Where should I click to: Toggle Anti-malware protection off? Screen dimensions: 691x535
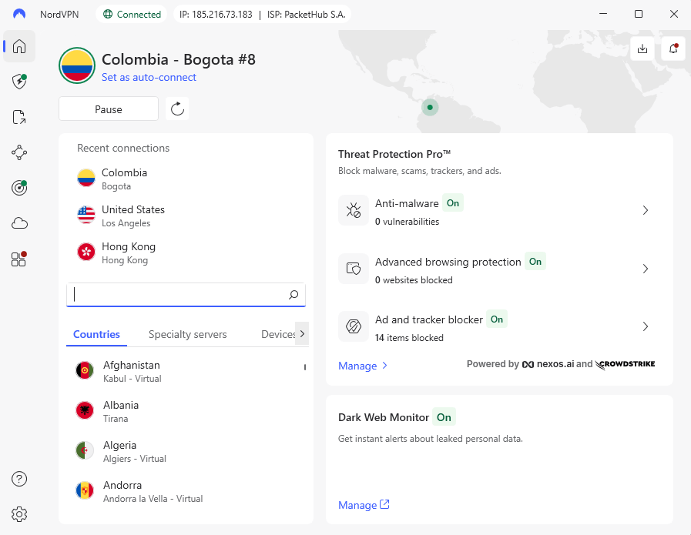[x=453, y=203]
